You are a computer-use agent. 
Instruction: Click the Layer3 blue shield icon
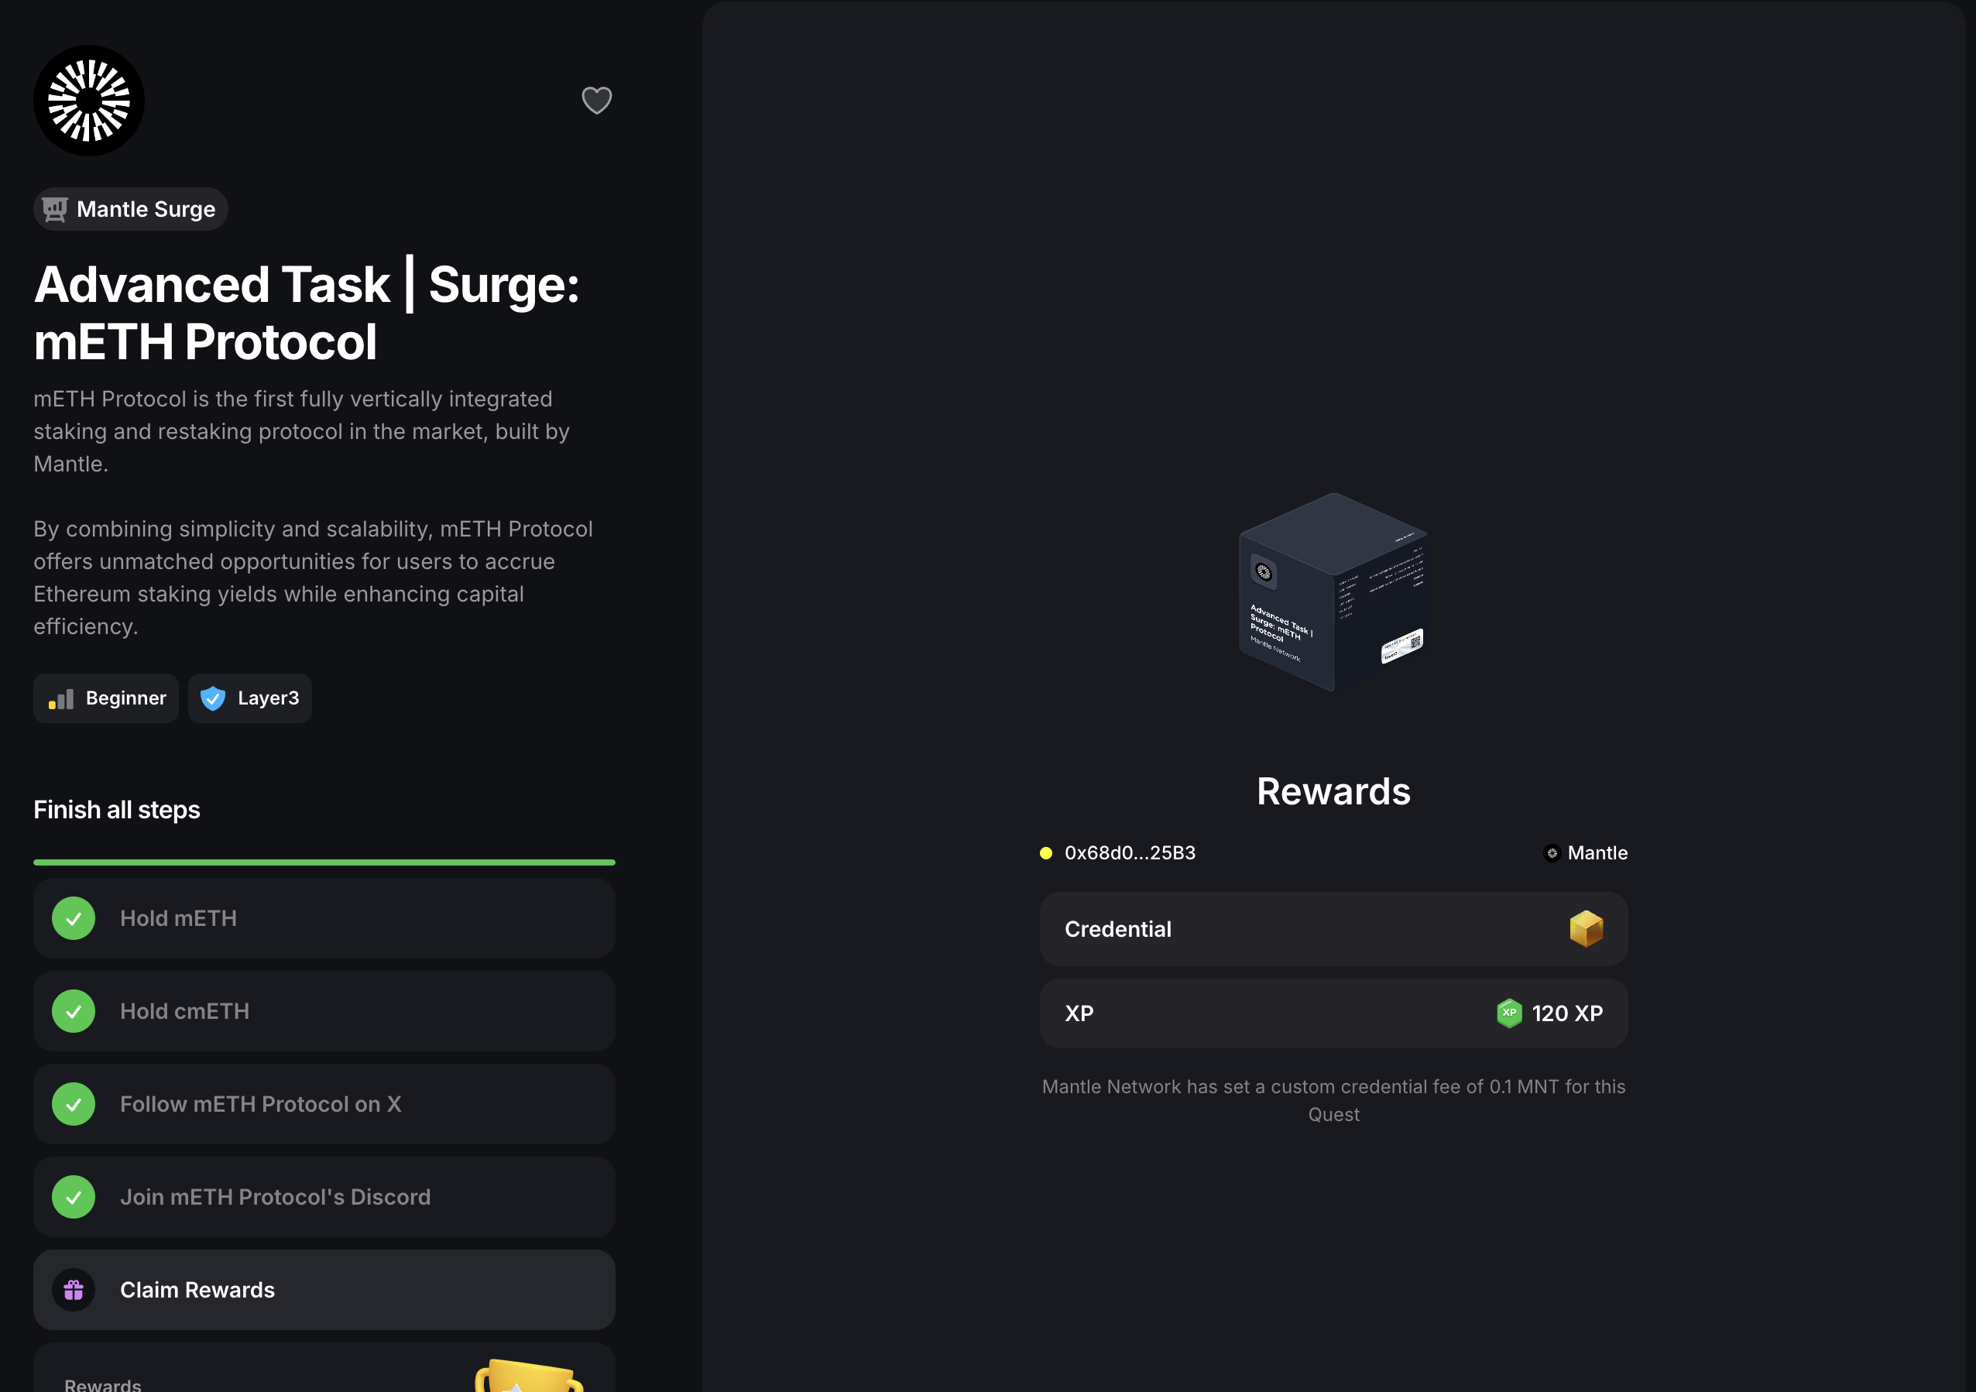tap(213, 698)
